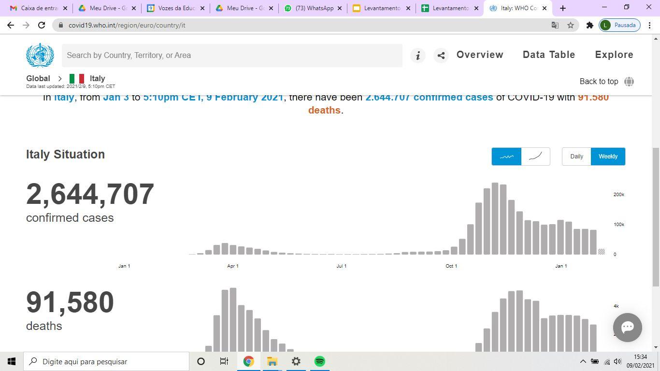Switch to the Caixa de entrada Gmail tab

39,8
